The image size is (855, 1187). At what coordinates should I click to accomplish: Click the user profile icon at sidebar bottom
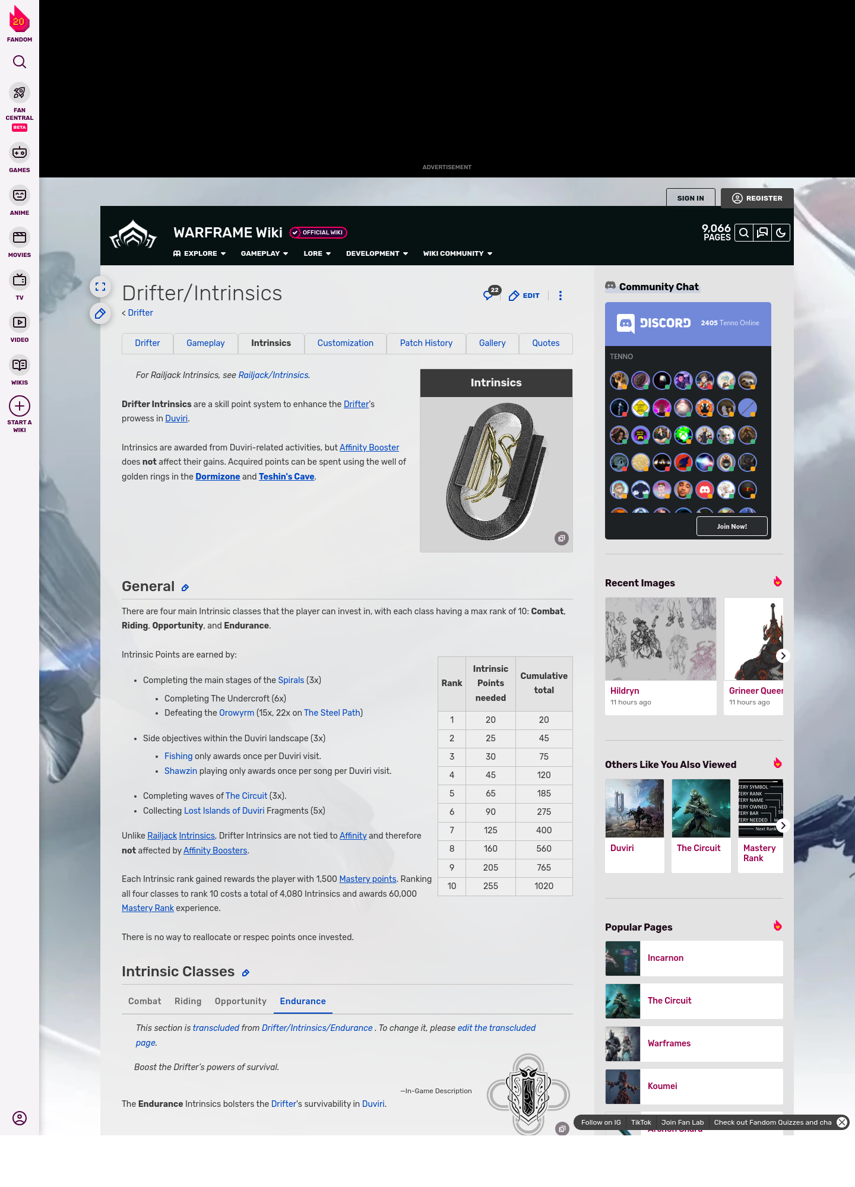(x=20, y=1118)
